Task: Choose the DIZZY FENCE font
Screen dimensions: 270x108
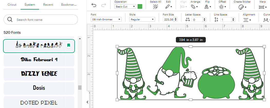Action: pyautogui.click(x=39, y=74)
